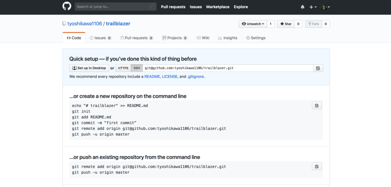Star the trailblazer repository

(286, 24)
